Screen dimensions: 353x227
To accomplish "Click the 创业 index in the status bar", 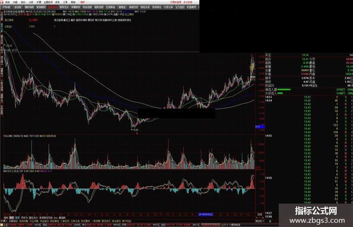I will pos(164,224).
